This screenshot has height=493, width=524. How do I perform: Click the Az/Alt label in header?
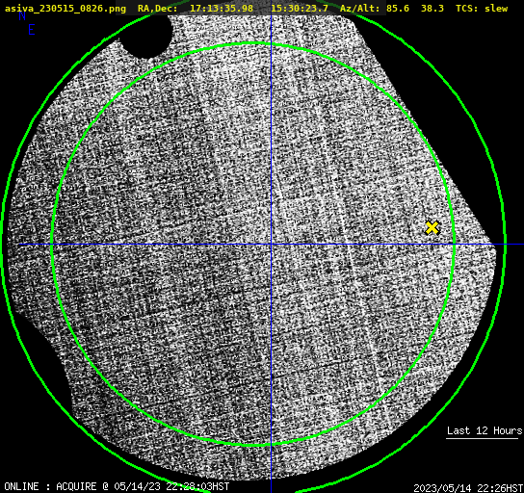(x=360, y=9)
